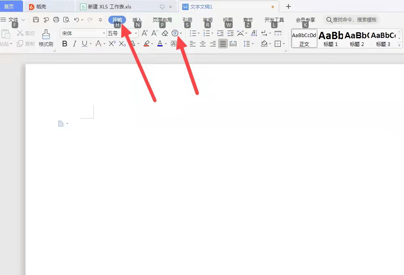Screen dimensions: 404x275
Task: Toggle the justified alignment button
Action: [223, 44]
